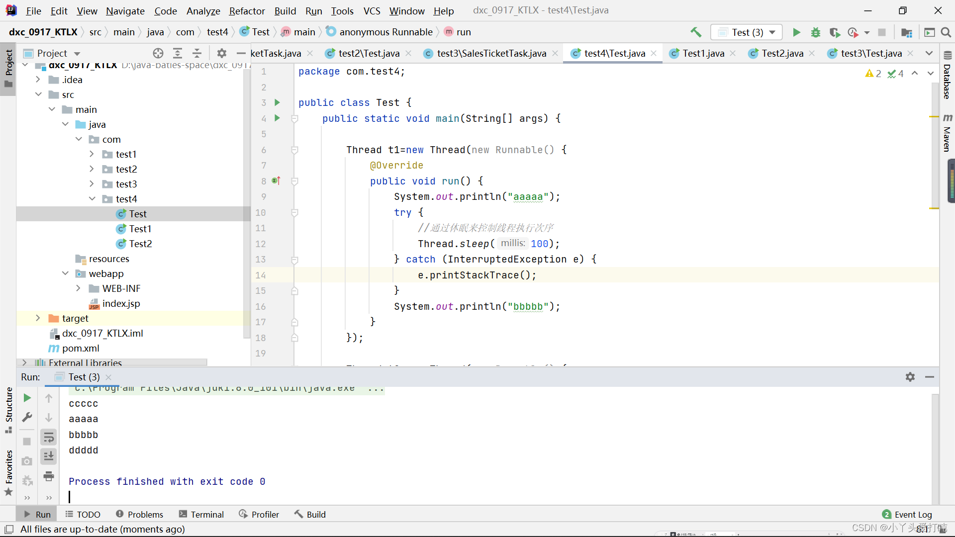Screen dimensions: 955x537
Task: Open the Problems tool window
Action: click(139, 514)
